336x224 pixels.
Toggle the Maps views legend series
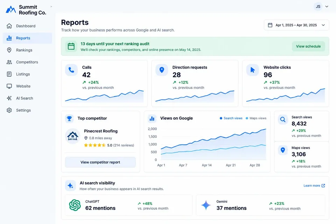256,118
